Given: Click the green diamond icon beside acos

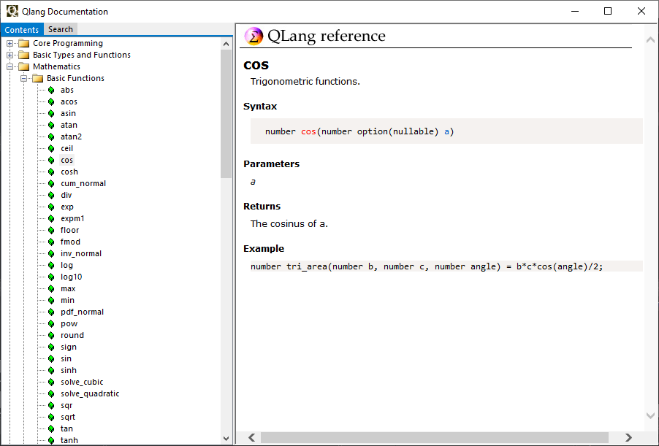Looking at the screenshot, I should (51, 101).
